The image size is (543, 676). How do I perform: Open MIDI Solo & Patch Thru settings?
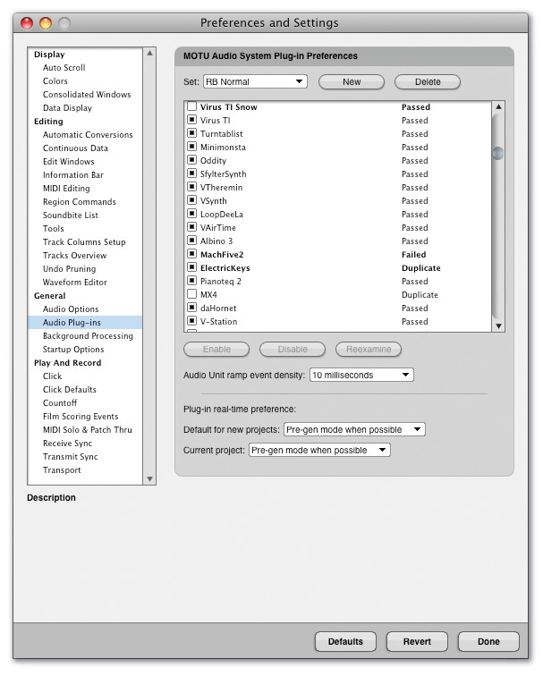[88, 430]
